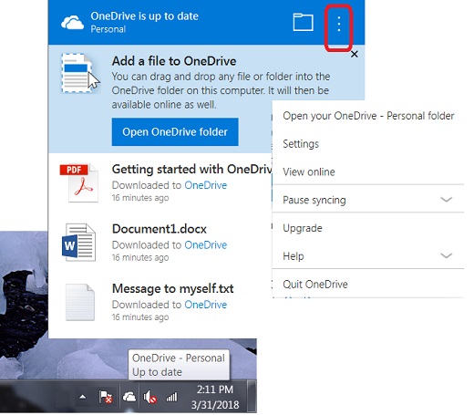Screen dimensions: 474x415
Task: Open the Action Center flag icon
Action: coord(106,397)
